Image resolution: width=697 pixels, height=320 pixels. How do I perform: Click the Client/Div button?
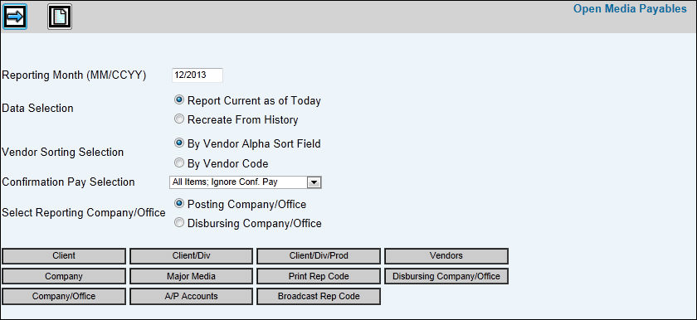[x=191, y=256]
